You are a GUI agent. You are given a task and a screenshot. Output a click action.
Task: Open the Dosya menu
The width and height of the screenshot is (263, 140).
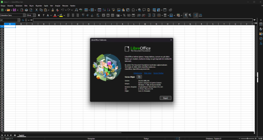coord(3,6)
